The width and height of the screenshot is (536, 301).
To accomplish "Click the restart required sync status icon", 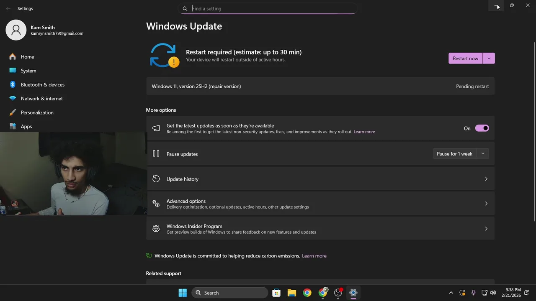I will (164, 56).
